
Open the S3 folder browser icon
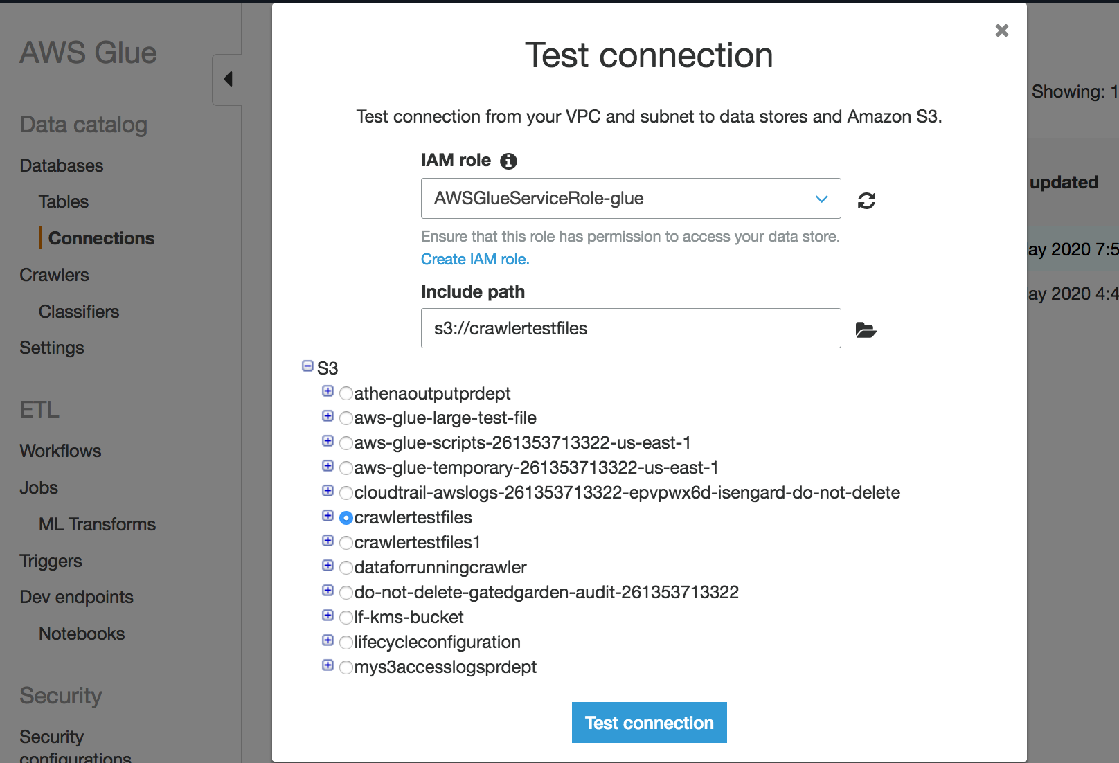click(x=866, y=330)
